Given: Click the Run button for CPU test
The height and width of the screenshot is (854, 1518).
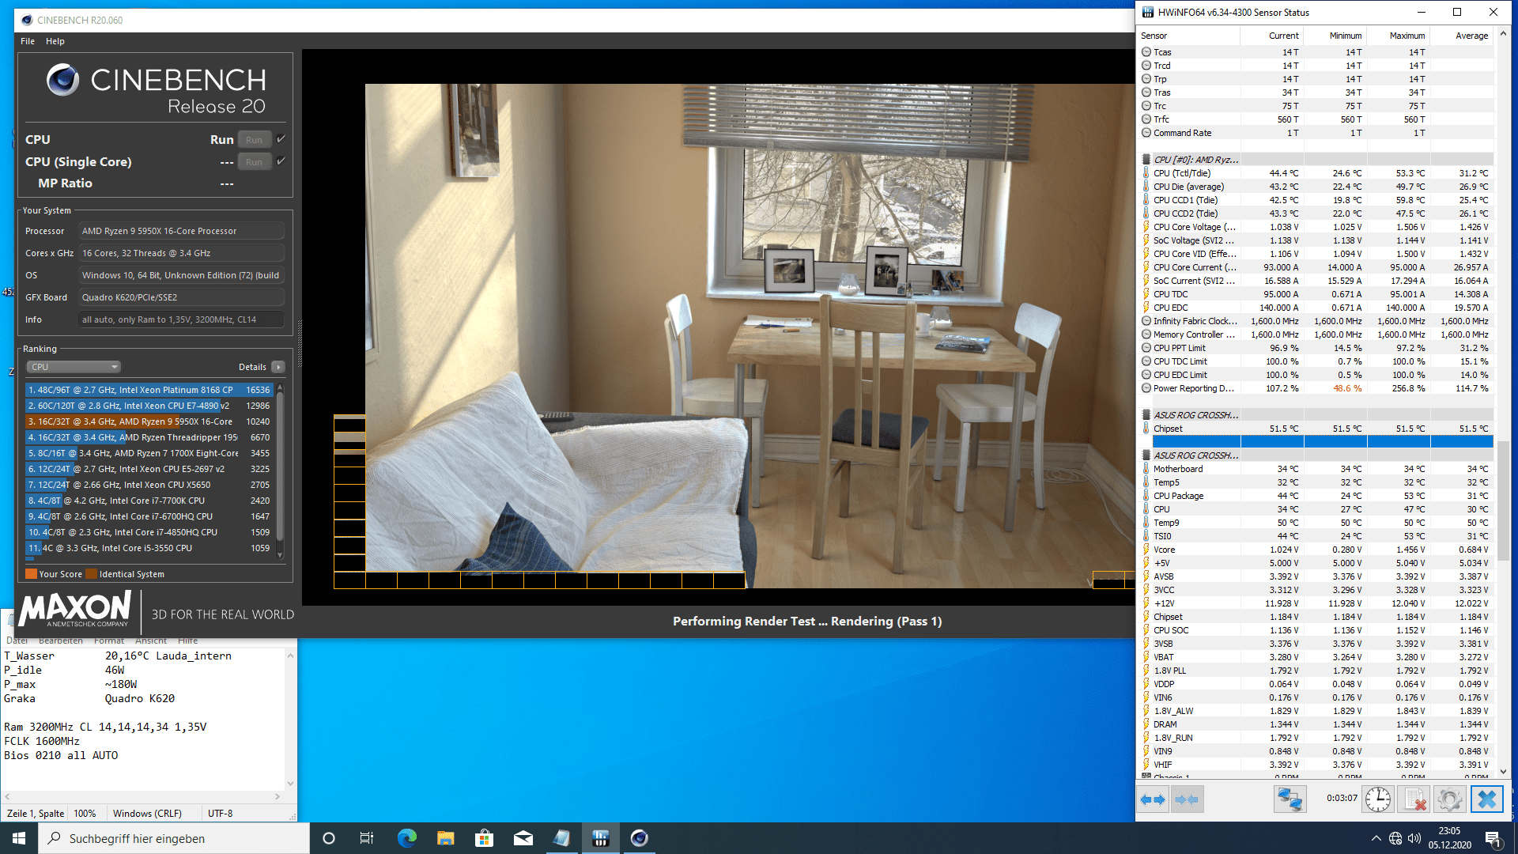Looking at the screenshot, I should (254, 140).
